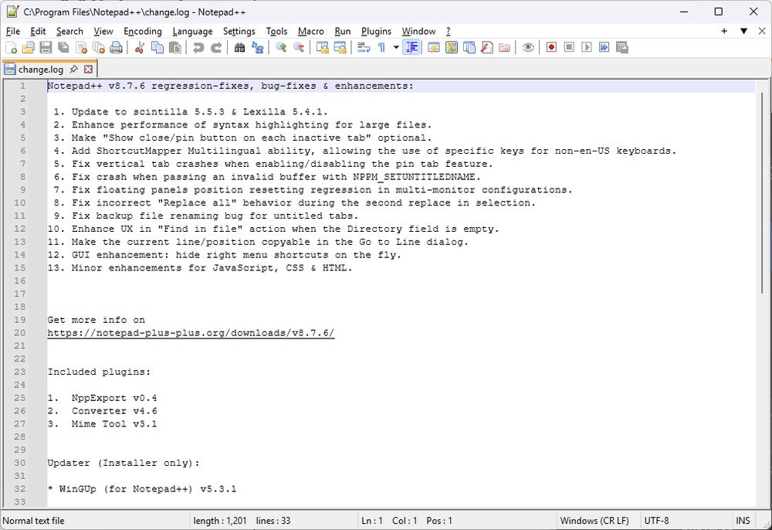Toggle the highlighted indent guide button

click(x=411, y=47)
